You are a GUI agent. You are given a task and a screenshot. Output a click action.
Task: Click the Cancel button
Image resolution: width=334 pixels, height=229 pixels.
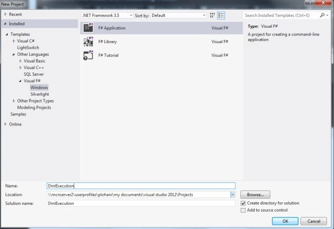click(314, 221)
